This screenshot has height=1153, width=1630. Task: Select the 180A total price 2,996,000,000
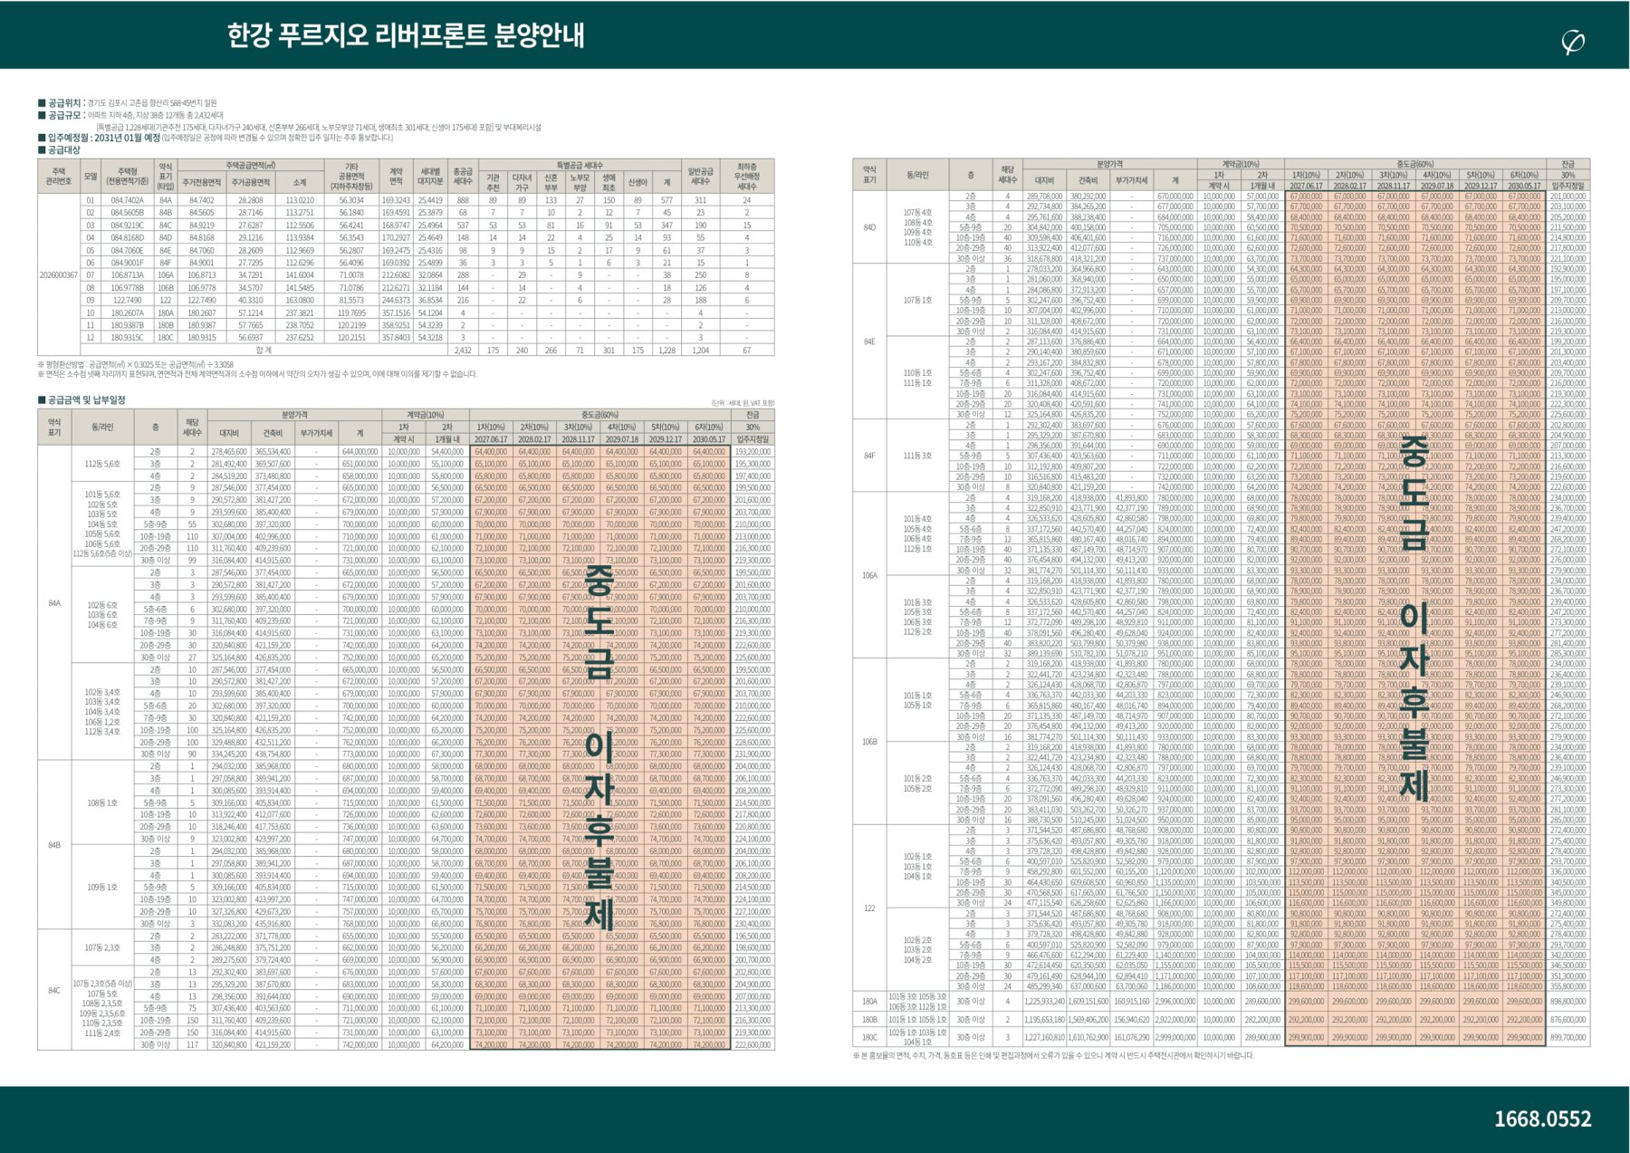tap(1175, 1002)
